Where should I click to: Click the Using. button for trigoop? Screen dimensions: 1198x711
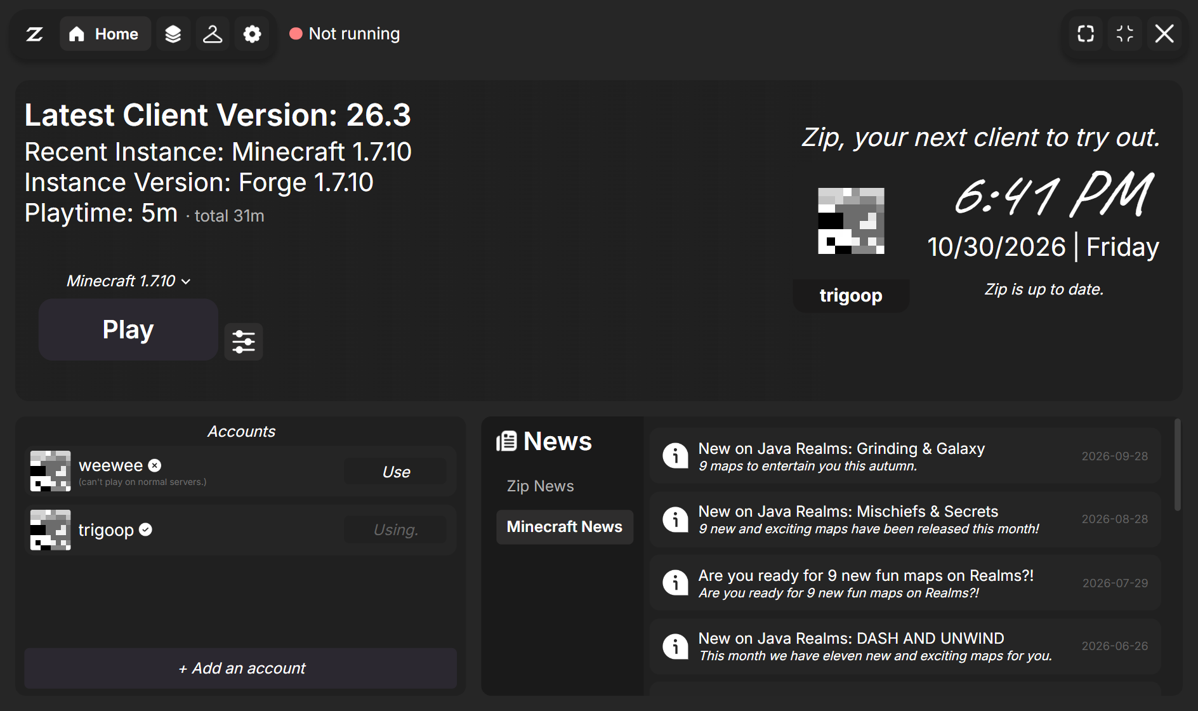point(395,529)
